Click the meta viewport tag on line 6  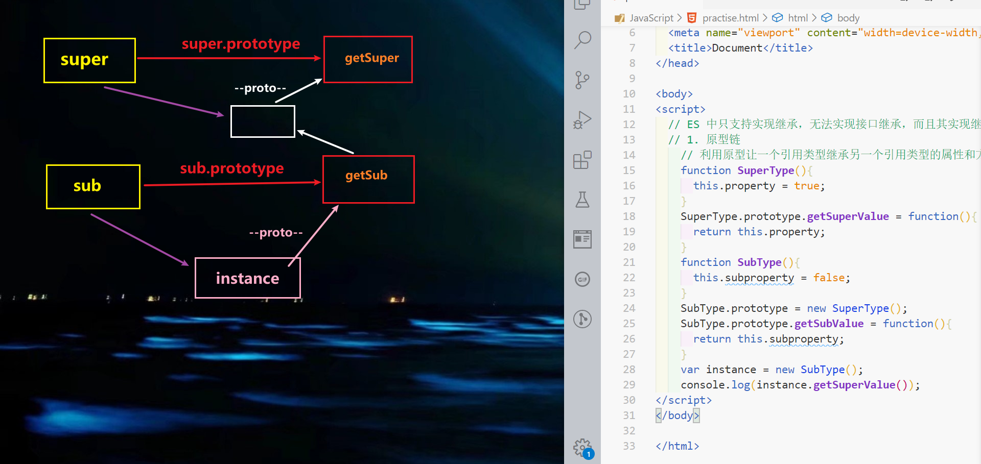click(824, 33)
